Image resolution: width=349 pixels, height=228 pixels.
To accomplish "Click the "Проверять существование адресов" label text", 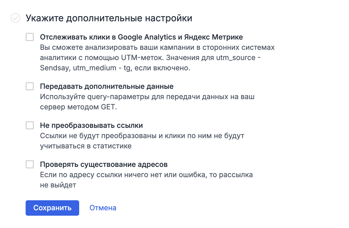I will click(104, 164).
